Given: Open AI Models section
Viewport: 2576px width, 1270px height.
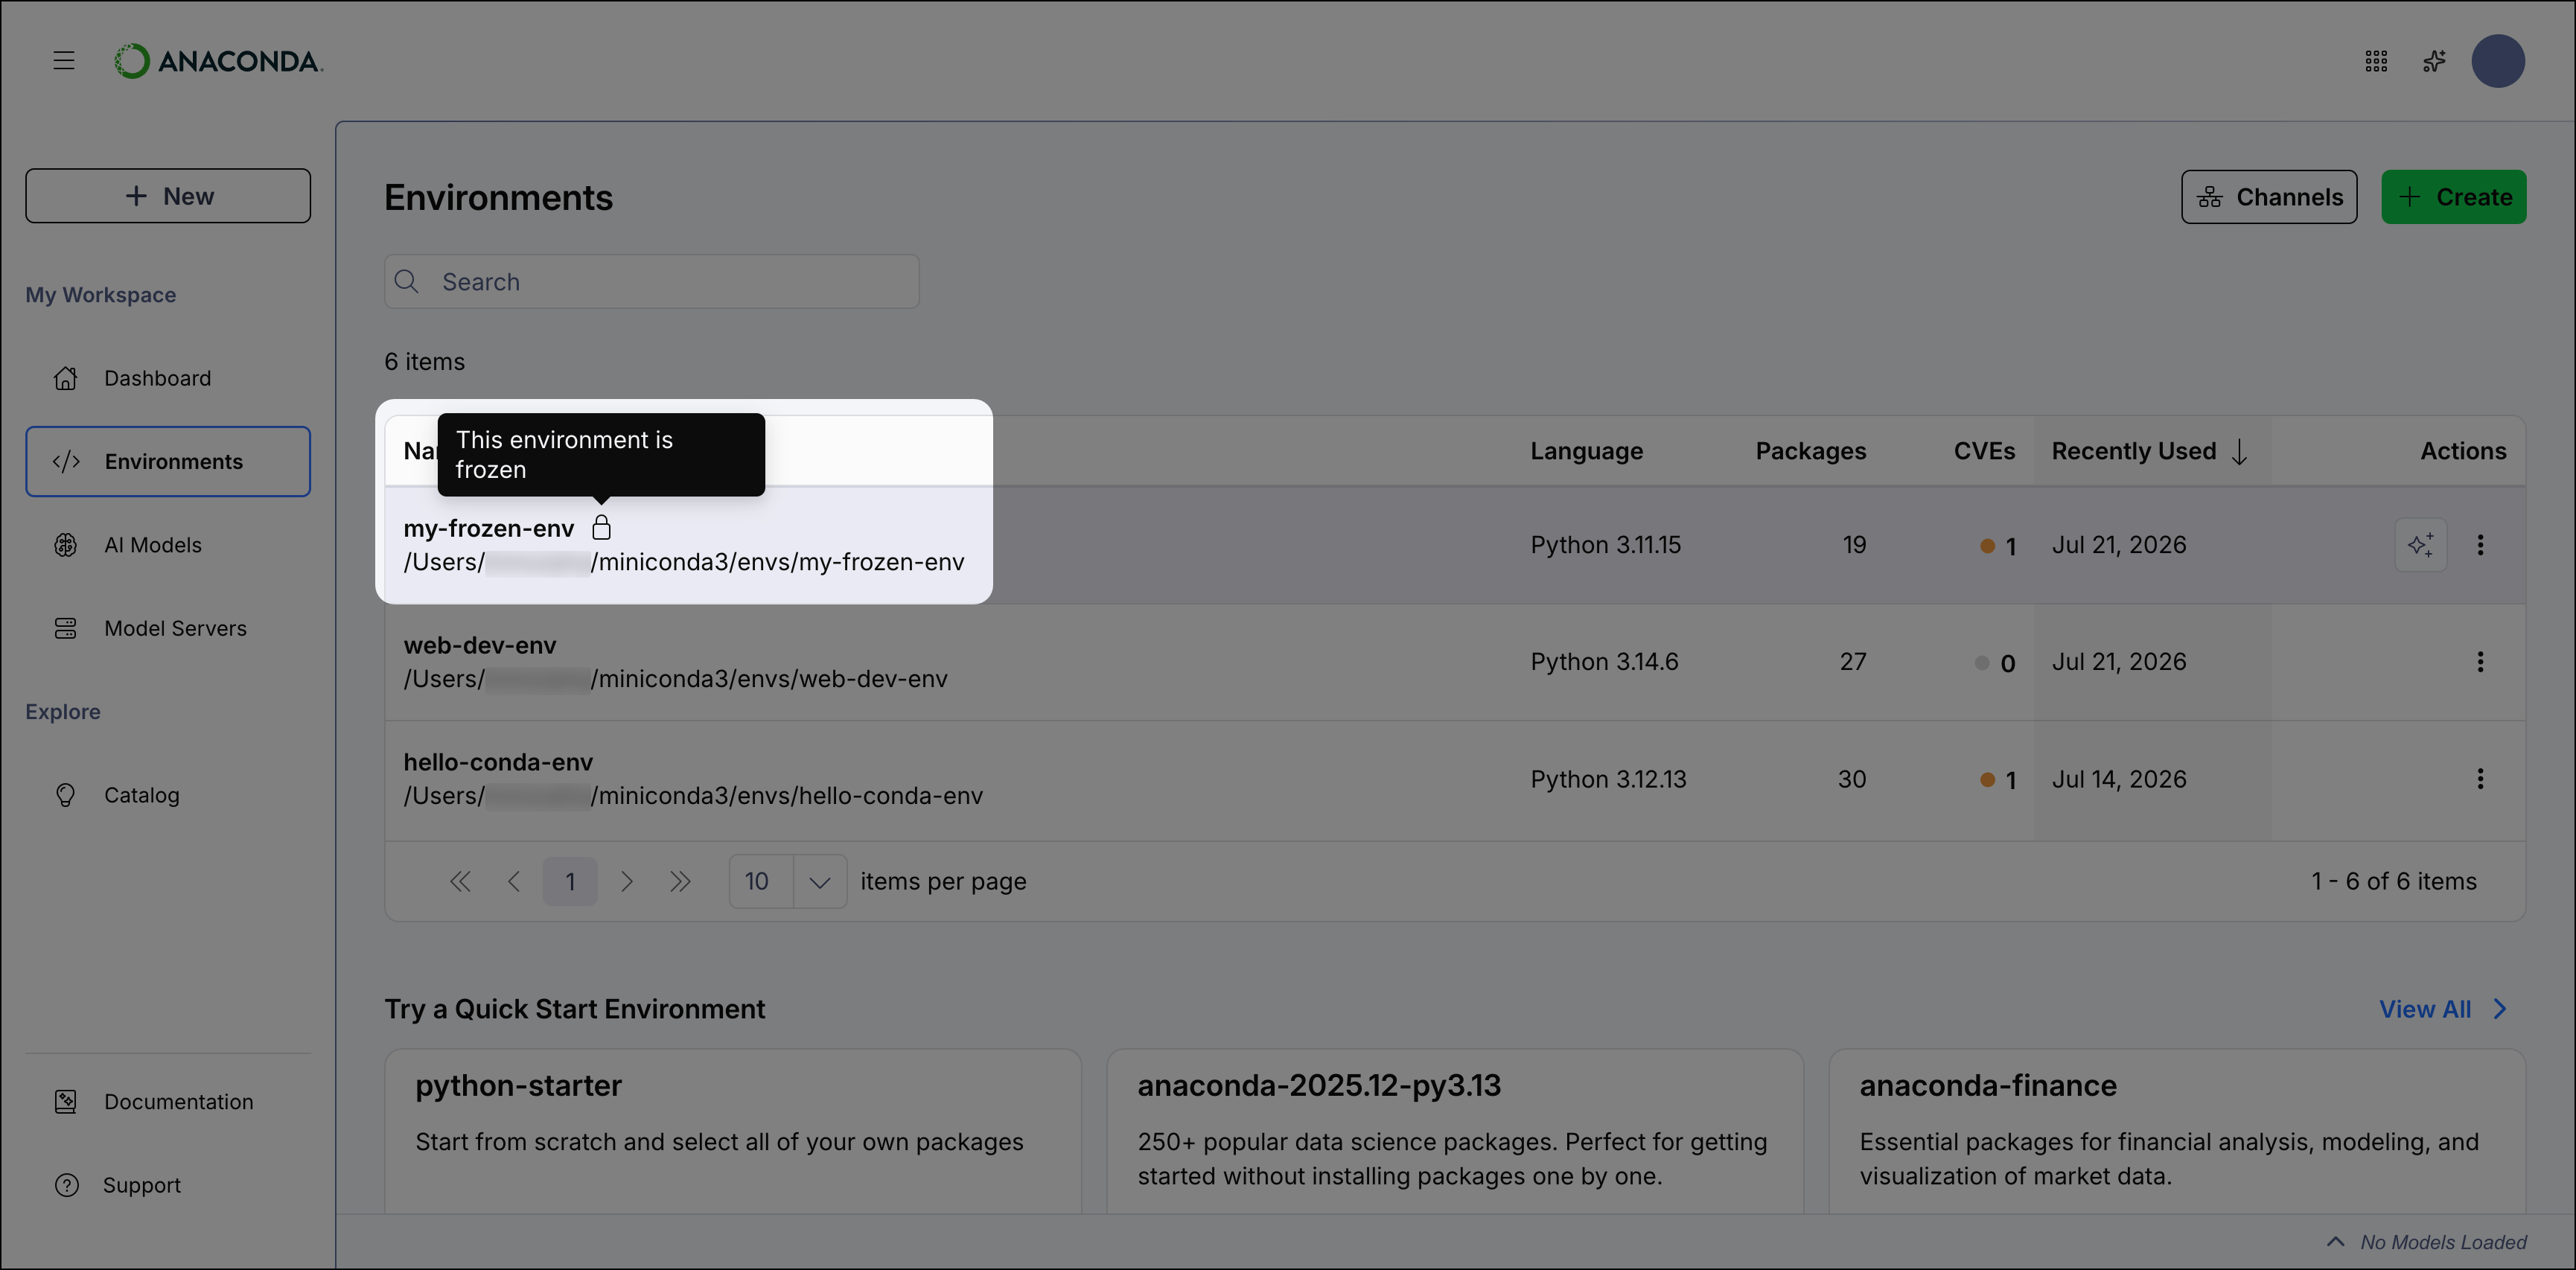Looking at the screenshot, I should [x=168, y=545].
